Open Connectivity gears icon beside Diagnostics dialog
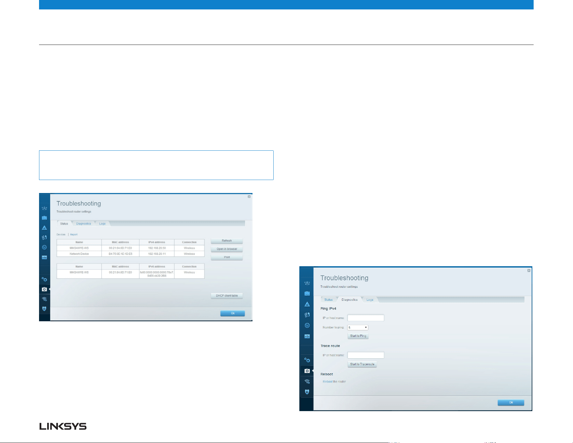The width and height of the screenshot is (573, 443). (307, 360)
